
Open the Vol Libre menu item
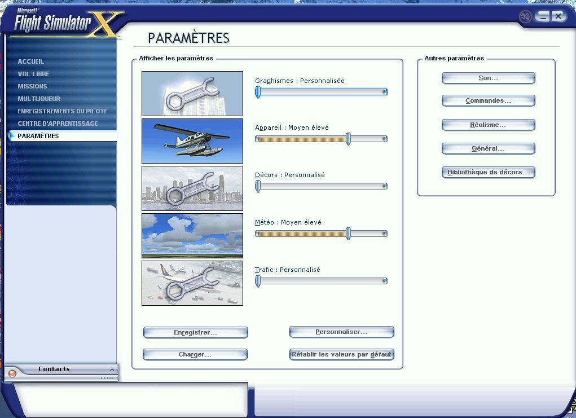coord(33,74)
